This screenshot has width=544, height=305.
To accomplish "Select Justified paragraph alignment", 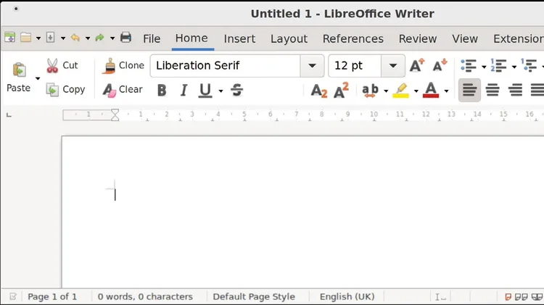I will click(537, 90).
